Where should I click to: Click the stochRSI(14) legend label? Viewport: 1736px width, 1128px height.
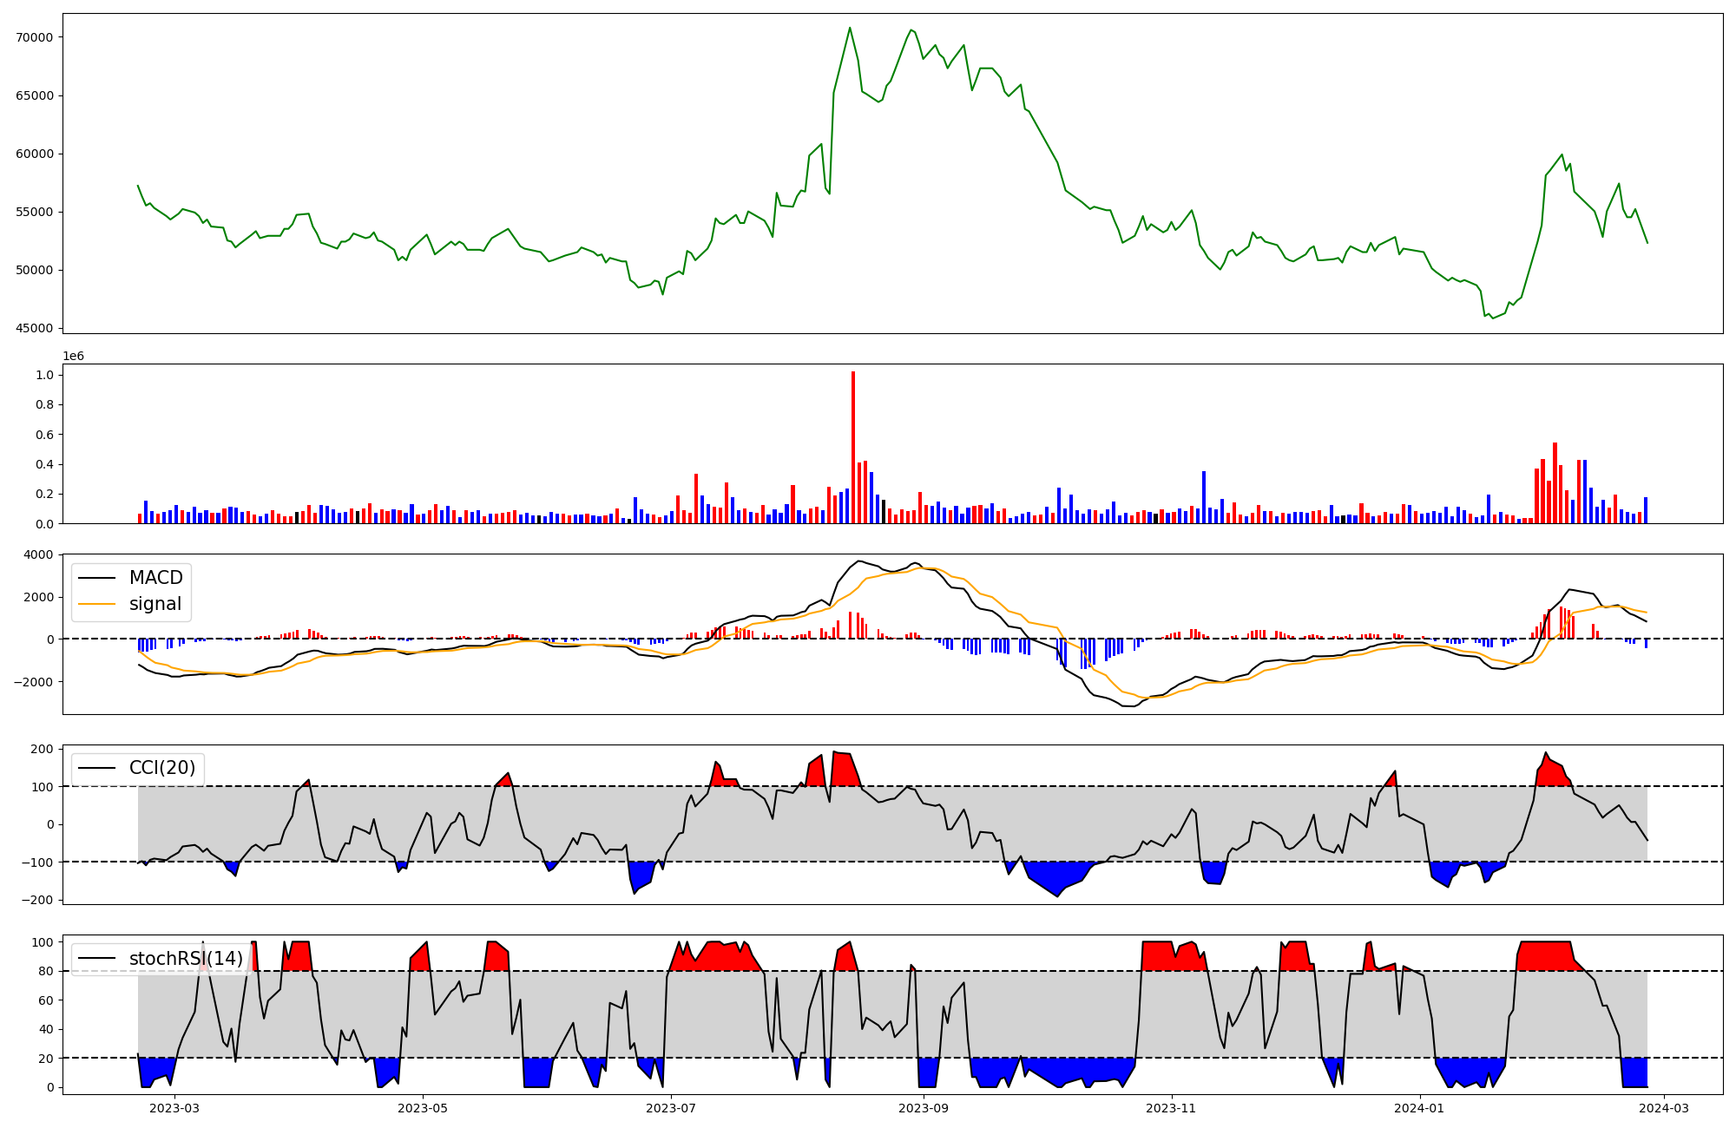pyautogui.click(x=186, y=959)
